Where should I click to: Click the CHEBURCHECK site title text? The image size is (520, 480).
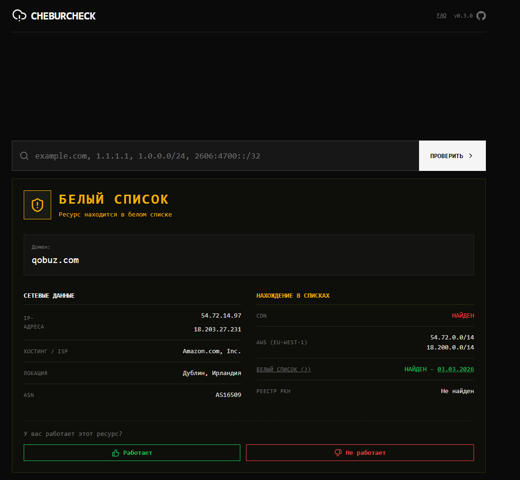click(63, 16)
